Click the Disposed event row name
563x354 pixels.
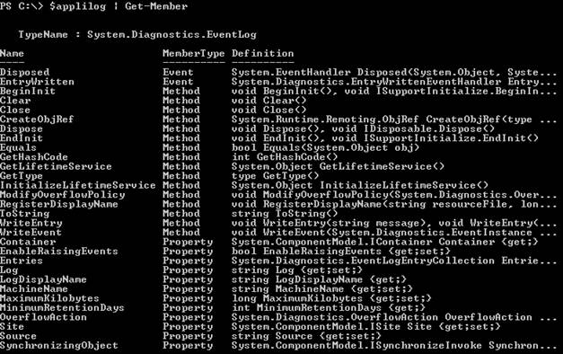[x=25, y=72]
